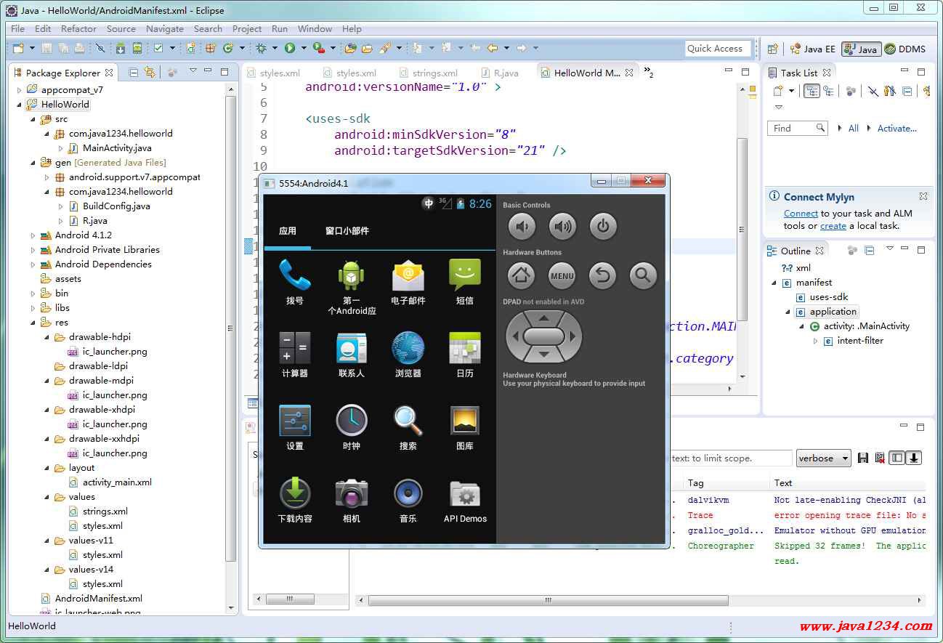This screenshot has height=643, width=943.
Task: Click the Open Perspective icon
Action: 772,49
